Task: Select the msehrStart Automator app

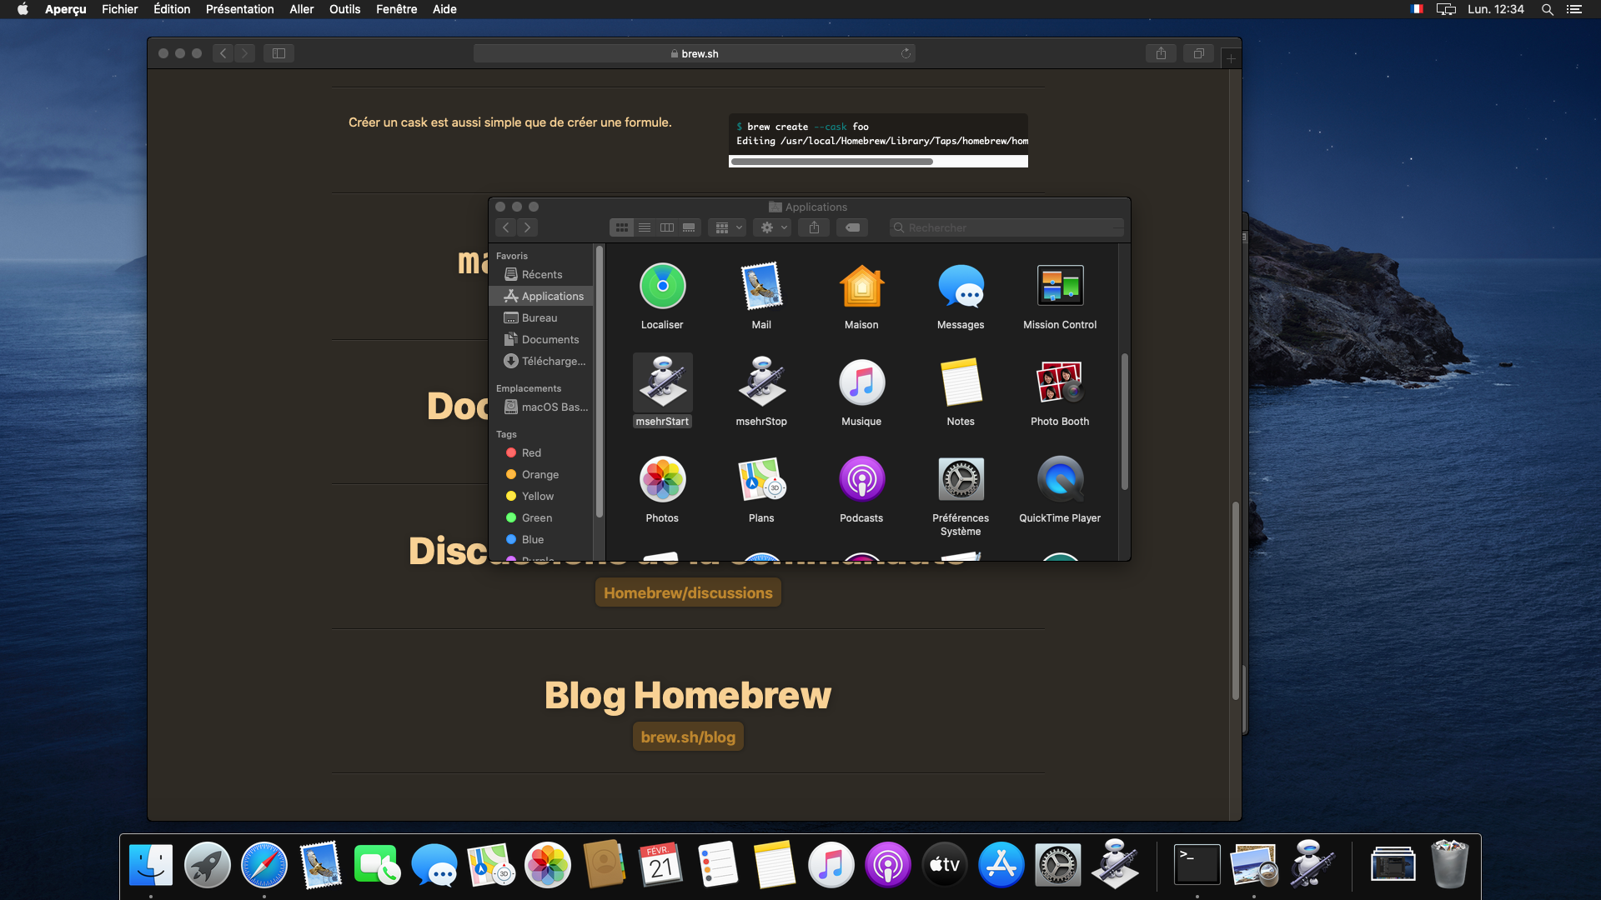Action: 662,382
